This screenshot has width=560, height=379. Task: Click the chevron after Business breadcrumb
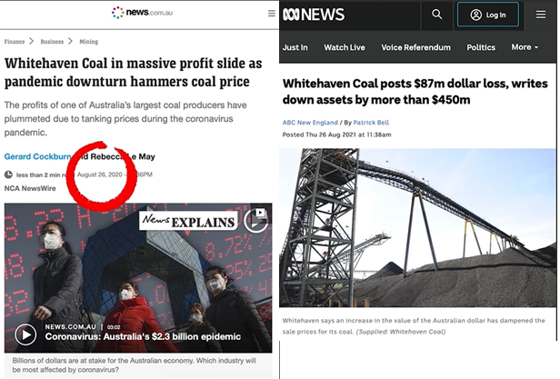(x=70, y=41)
